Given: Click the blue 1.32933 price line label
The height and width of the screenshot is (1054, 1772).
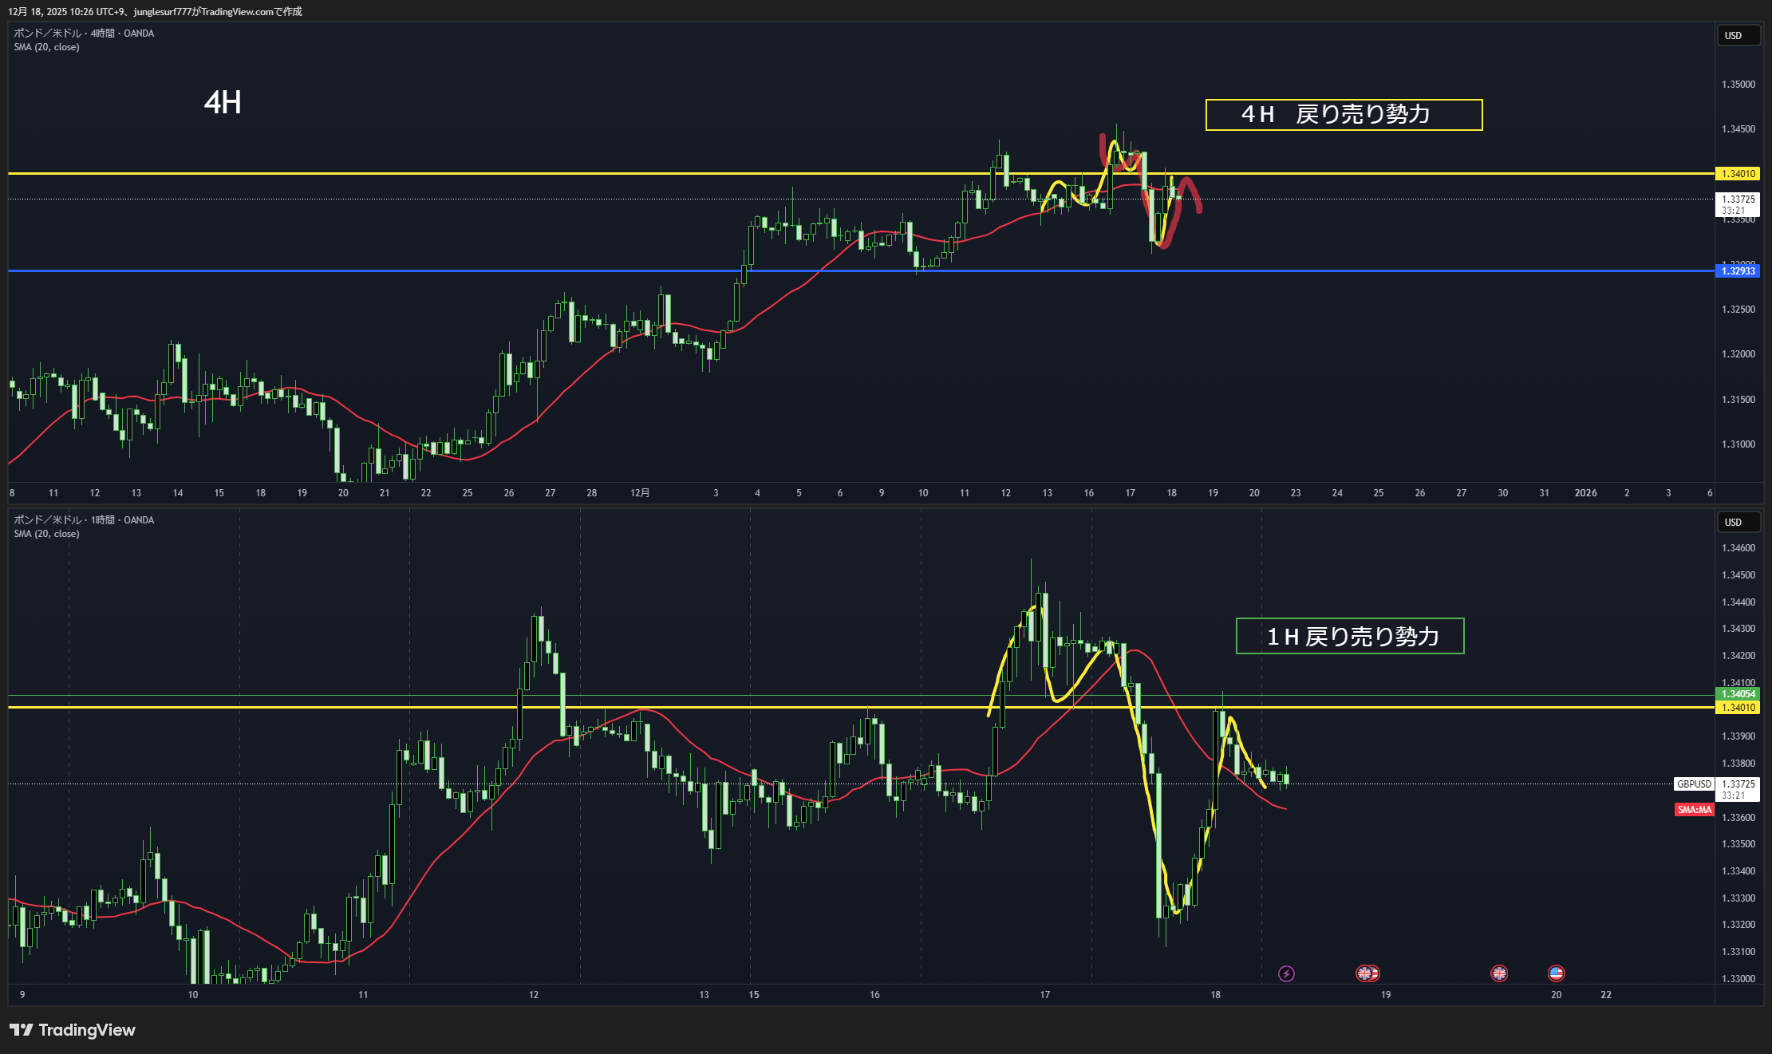Looking at the screenshot, I should 1738,271.
